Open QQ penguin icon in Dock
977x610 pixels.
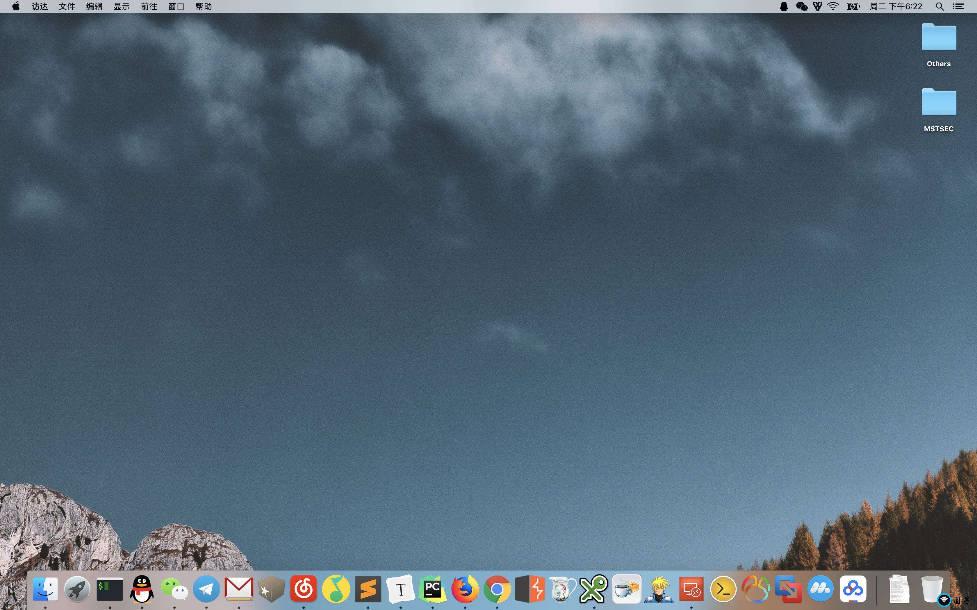[x=142, y=589]
